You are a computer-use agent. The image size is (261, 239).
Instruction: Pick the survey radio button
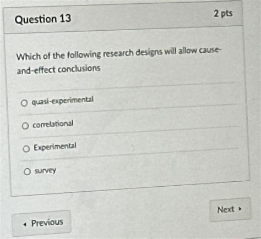27,172
